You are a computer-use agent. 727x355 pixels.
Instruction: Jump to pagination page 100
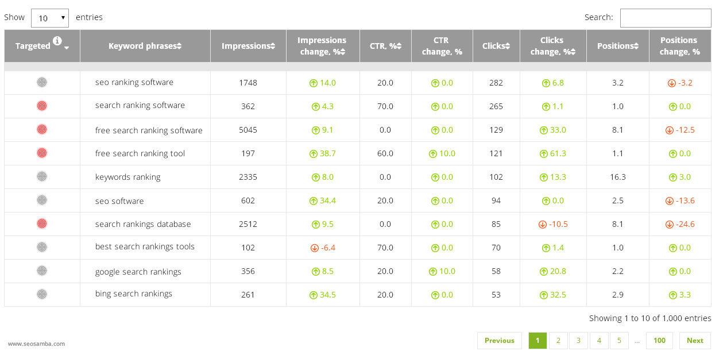pyautogui.click(x=659, y=341)
